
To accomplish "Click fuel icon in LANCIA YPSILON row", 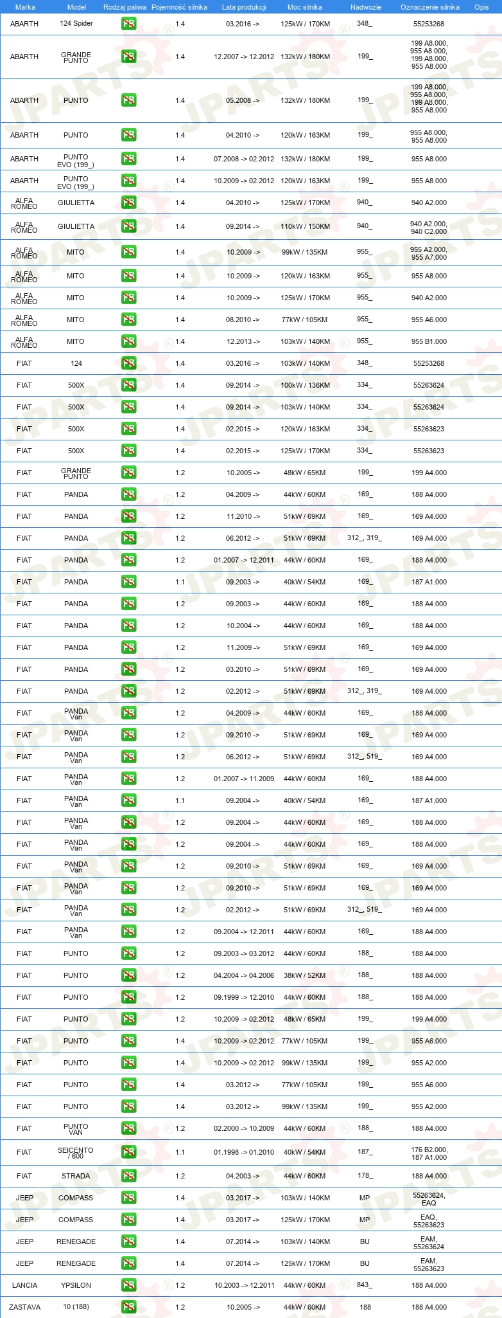I will coord(129,1285).
